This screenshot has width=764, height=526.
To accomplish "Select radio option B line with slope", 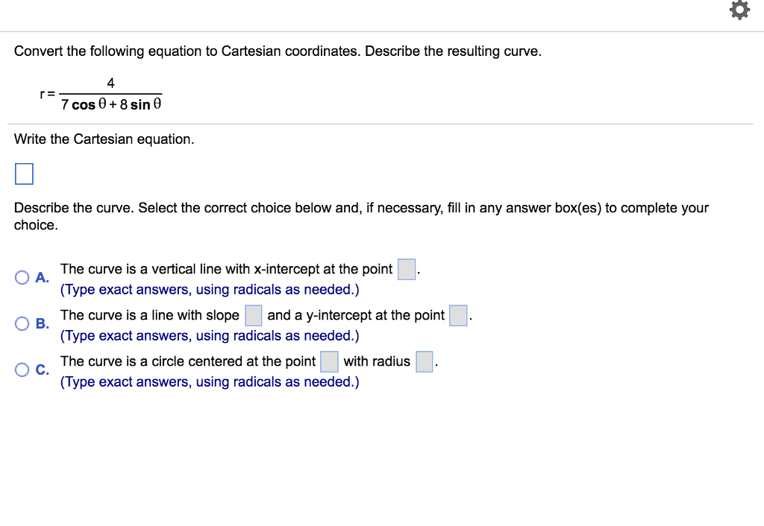I will [x=22, y=323].
